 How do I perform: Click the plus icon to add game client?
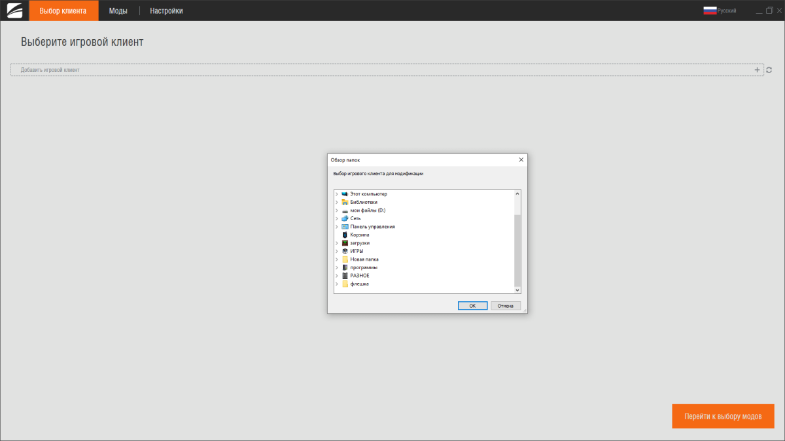tap(757, 69)
